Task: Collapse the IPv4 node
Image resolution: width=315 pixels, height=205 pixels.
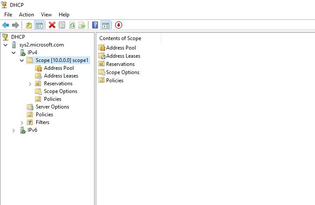Action: click(x=13, y=53)
